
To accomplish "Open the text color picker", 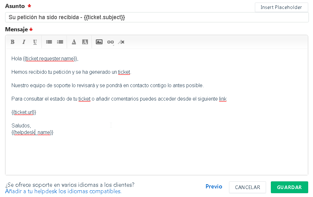I will [74, 42].
